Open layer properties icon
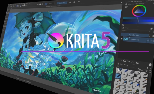 (137, 62)
